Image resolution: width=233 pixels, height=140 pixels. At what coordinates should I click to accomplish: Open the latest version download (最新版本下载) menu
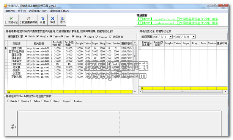point(59,11)
